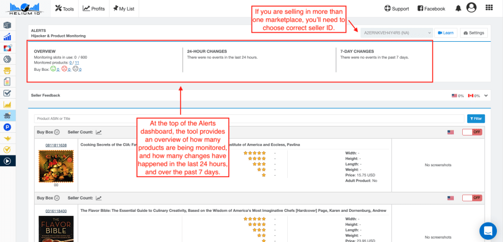The image size is (503, 242).
Task: Click the gray neutral-face Buy Box icon in Overview
Action: coord(75,69)
